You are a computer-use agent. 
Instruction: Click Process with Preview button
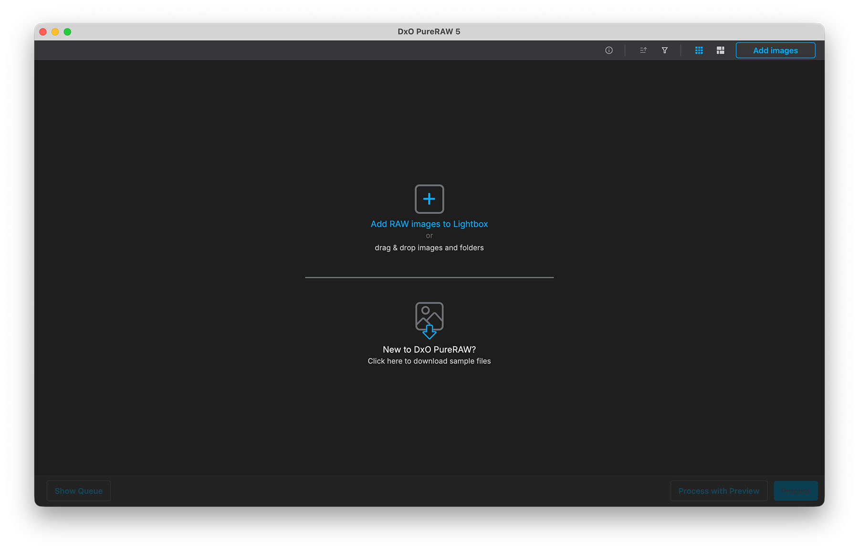click(x=718, y=491)
